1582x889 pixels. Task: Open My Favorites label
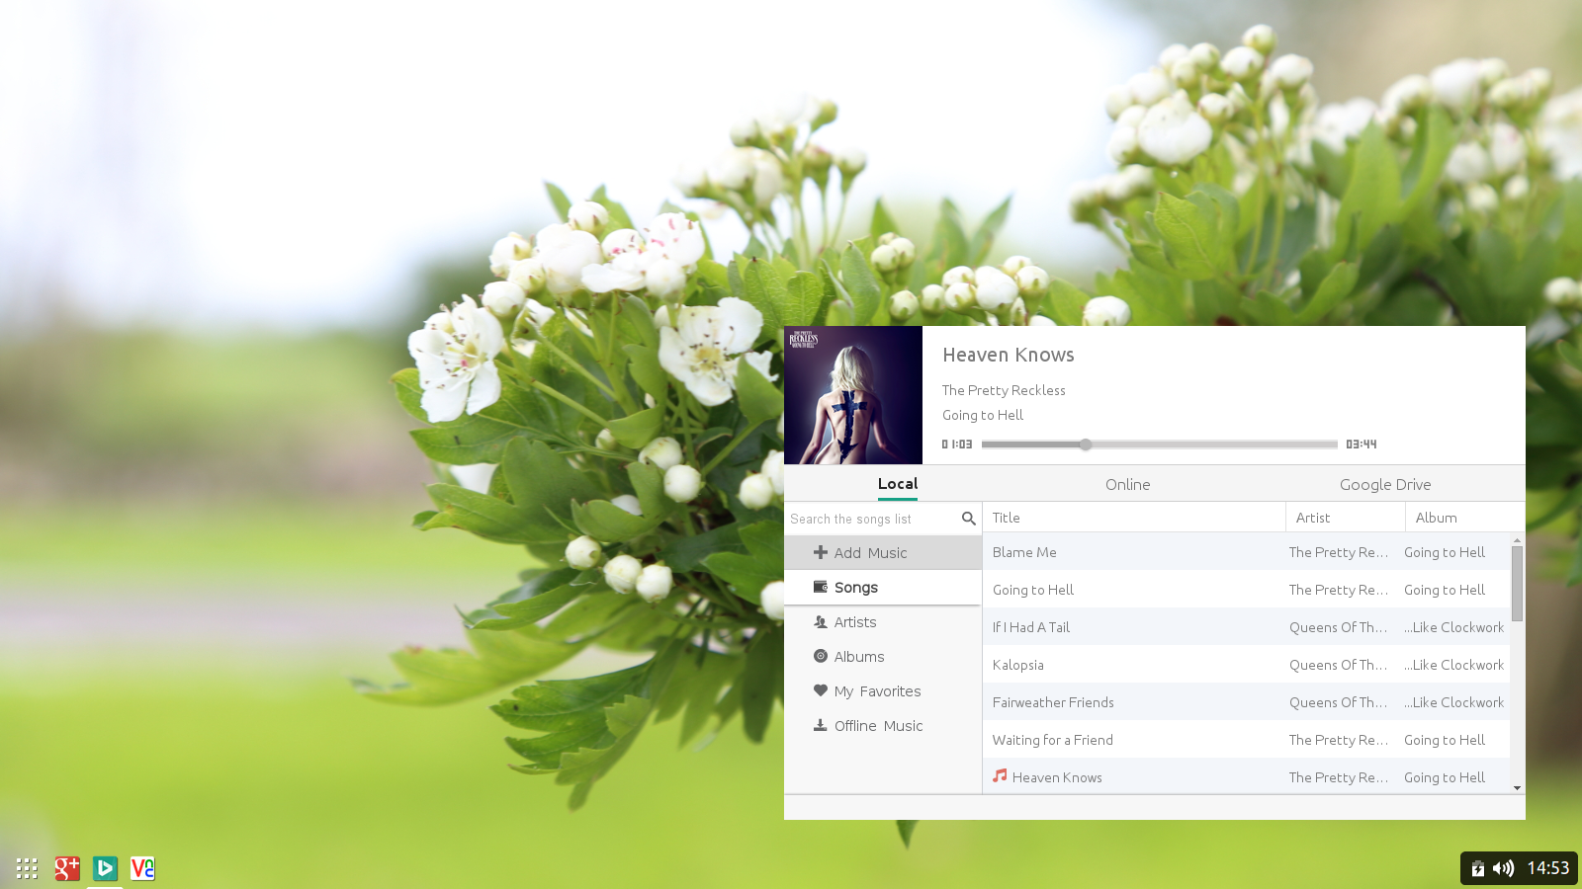tap(877, 691)
